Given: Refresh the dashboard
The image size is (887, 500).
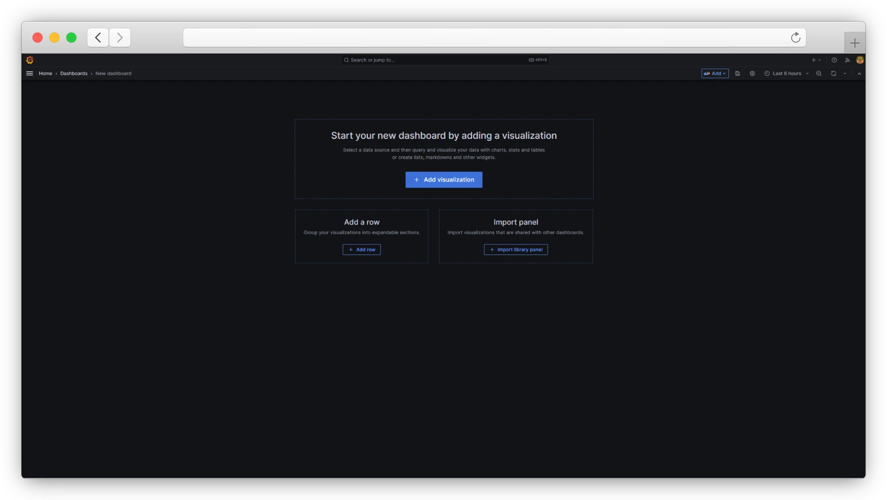Looking at the screenshot, I should 833,73.
